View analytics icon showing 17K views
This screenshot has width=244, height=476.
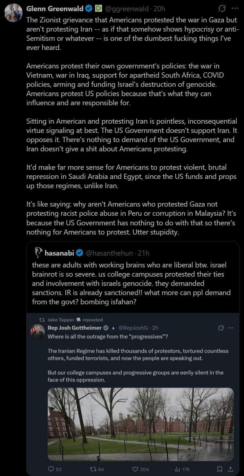[177, 469]
